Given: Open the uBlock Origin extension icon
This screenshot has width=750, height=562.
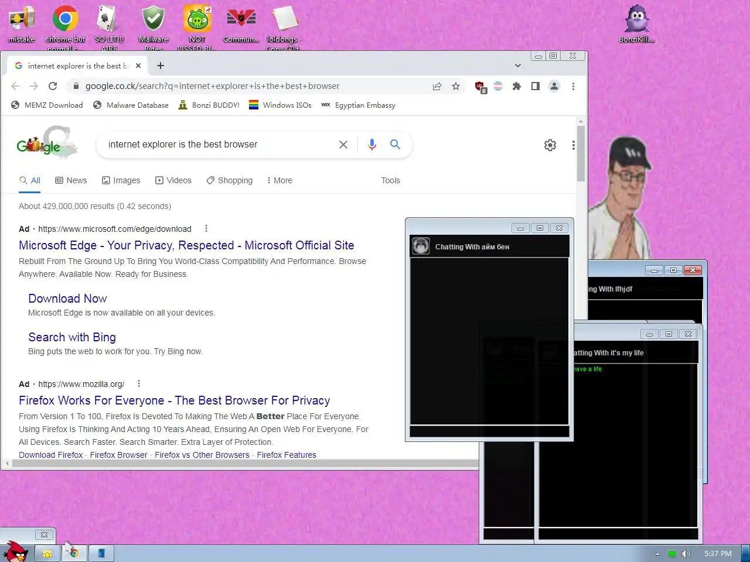Looking at the screenshot, I should tap(480, 87).
